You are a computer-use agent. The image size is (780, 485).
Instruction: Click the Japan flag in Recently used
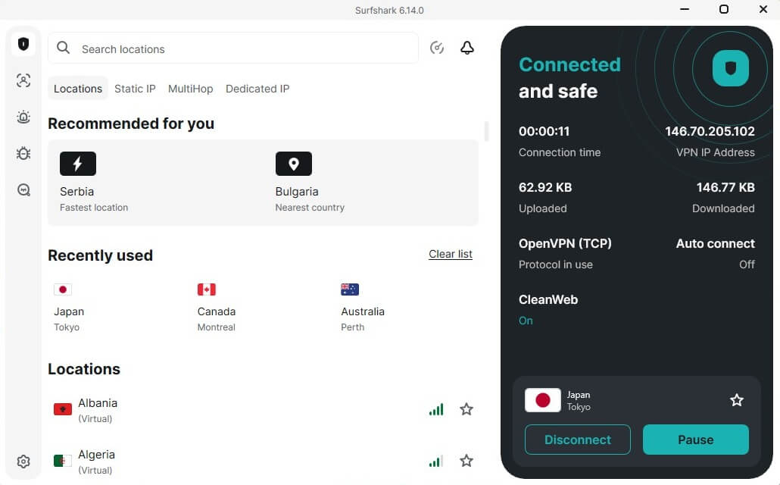(x=63, y=289)
